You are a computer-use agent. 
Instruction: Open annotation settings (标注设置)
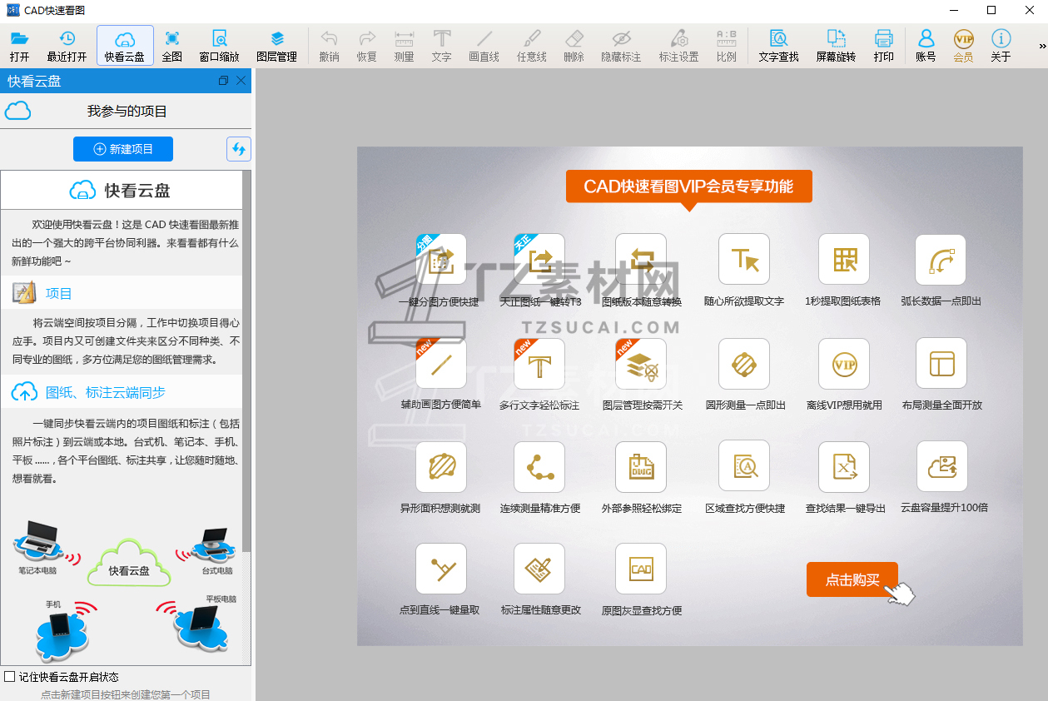click(x=678, y=46)
